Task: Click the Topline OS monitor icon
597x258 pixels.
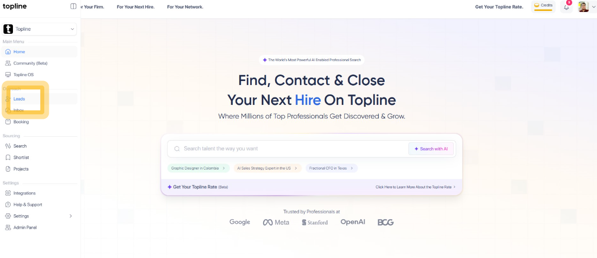Action: click(8, 75)
